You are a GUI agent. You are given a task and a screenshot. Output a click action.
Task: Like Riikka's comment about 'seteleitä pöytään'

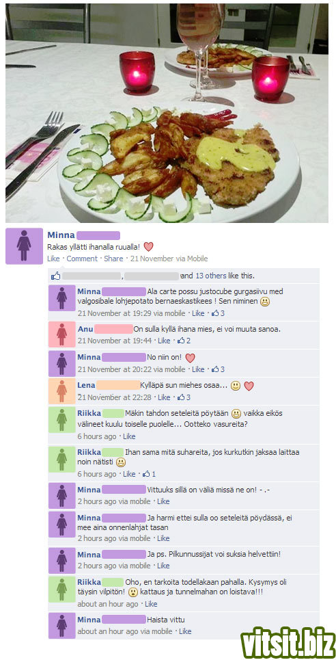point(129,436)
